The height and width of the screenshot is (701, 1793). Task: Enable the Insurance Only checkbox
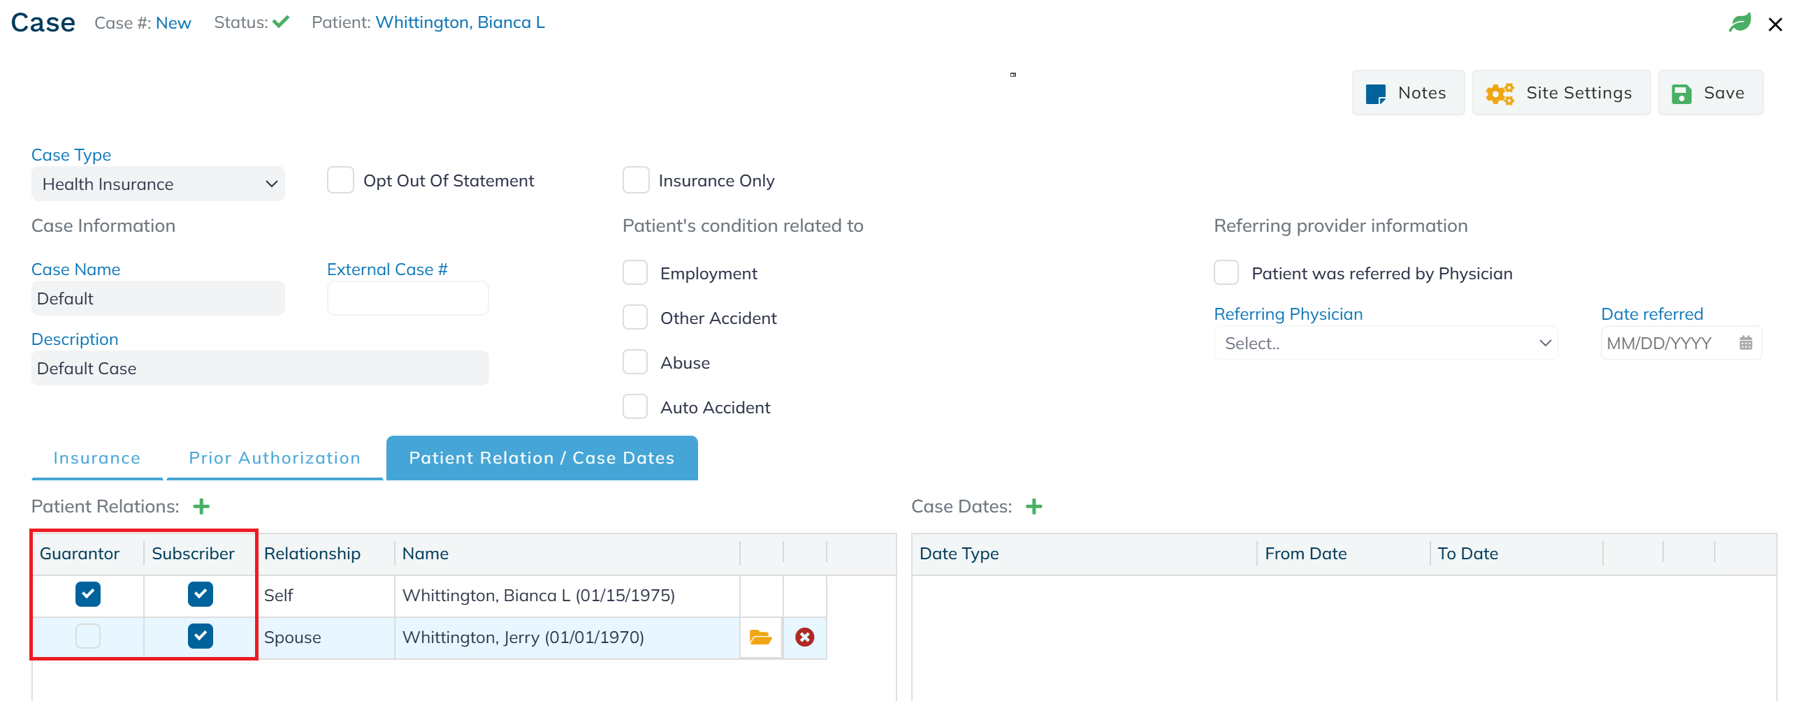[636, 180]
